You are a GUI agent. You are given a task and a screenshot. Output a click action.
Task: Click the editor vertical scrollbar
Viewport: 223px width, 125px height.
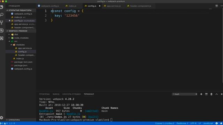[222, 46]
